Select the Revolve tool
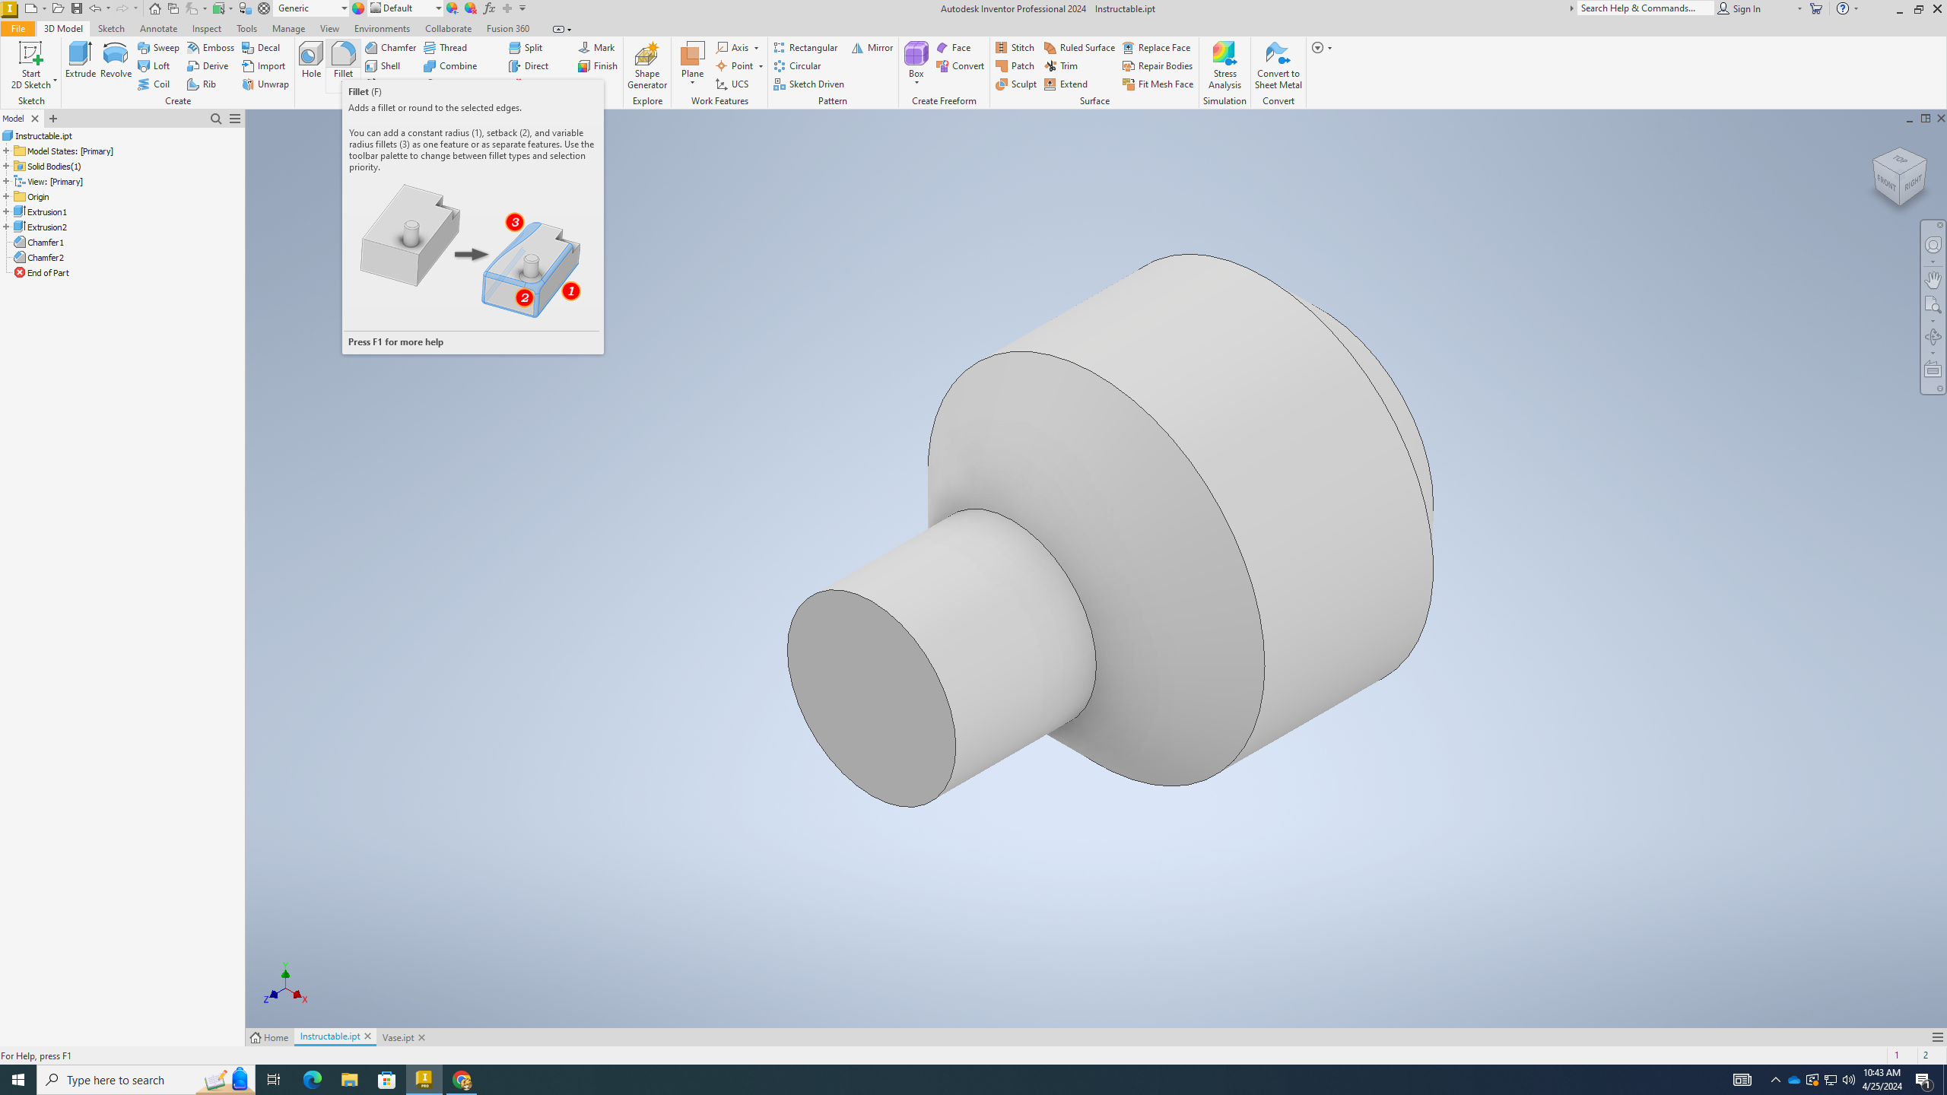 pyautogui.click(x=116, y=61)
